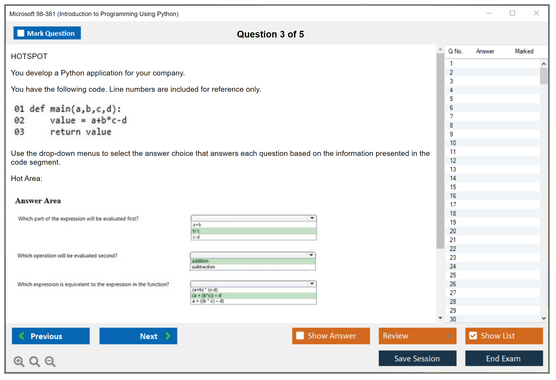Screen dimensions: 556x380
Task: Click the zoom out magnifier icon
Action: [50, 361]
